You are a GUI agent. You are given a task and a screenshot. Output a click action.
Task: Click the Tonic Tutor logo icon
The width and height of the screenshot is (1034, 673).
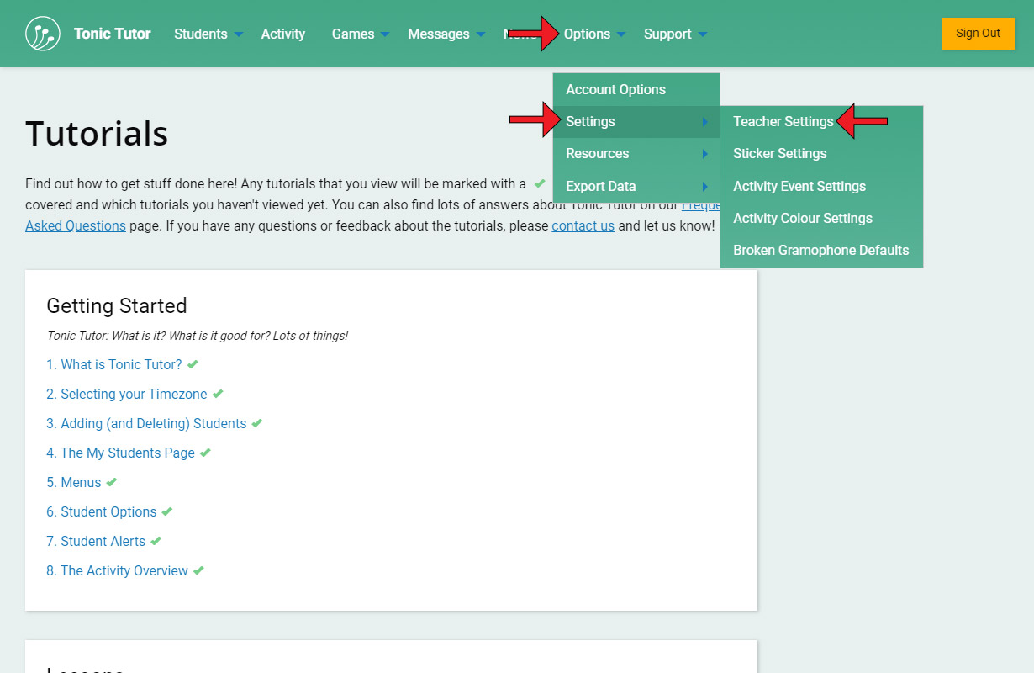(43, 34)
